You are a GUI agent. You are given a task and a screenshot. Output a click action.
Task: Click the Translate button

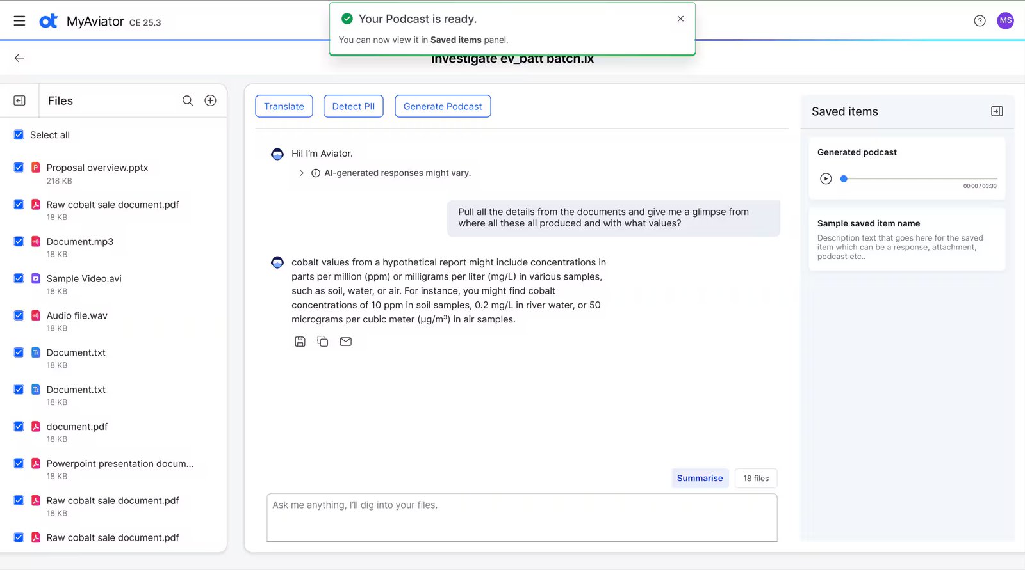(x=284, y=106)
